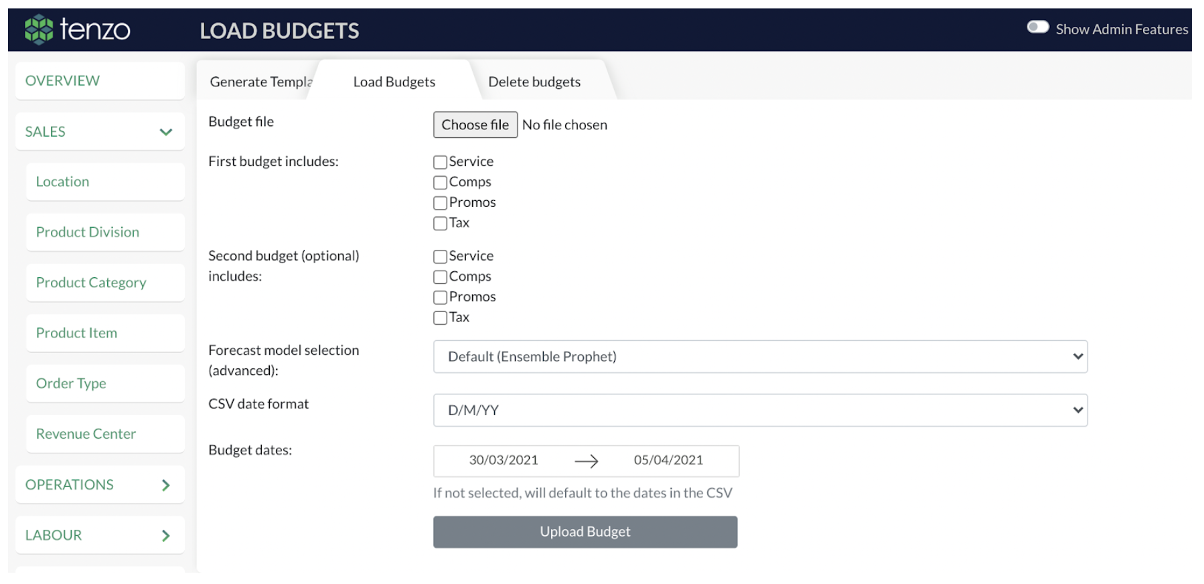Viewport: 1204px width, 584px height.
Task: Go to OVERVIEW in the sidebar
Action: [100, 80]
